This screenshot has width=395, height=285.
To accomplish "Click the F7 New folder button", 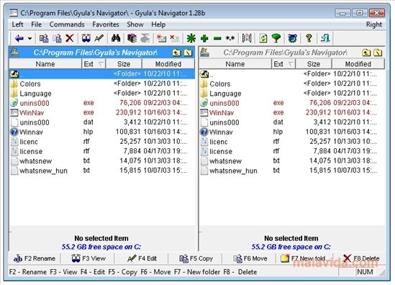I will click(305, 258).
